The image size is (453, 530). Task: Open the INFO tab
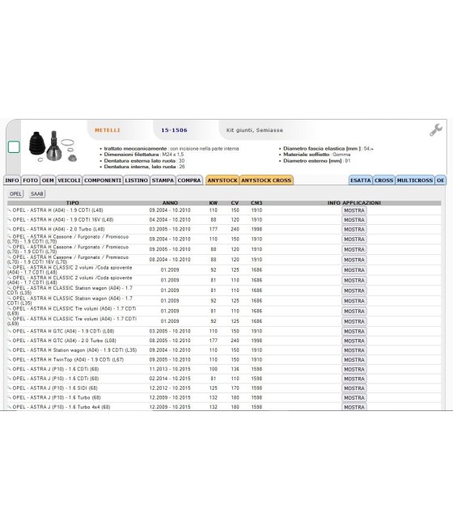(x=12, y=180)
